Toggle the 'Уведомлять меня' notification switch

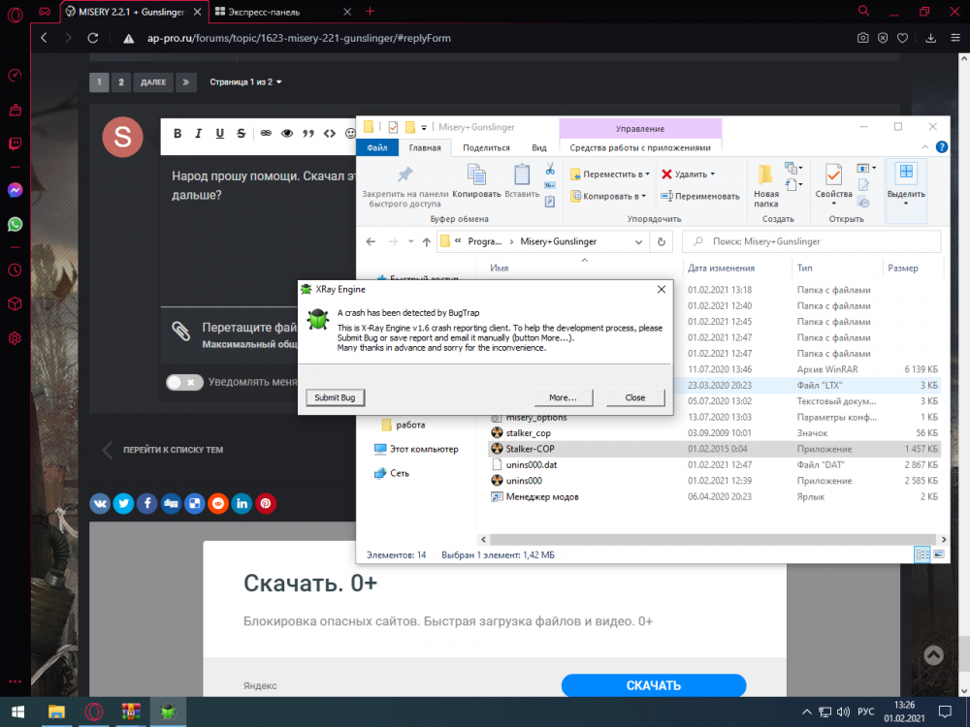click(x=184, y=382)
